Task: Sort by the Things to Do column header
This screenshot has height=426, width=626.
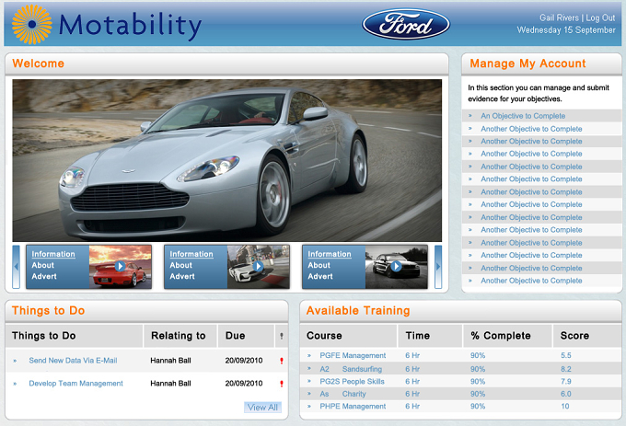Action: tap(44, 336)
